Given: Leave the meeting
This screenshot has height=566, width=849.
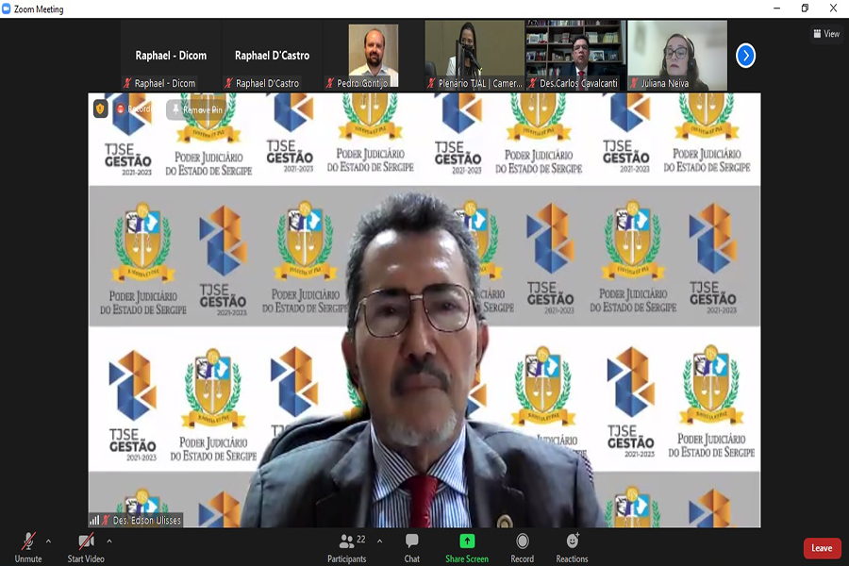Looking at the screenshot, I should [x=822, y=548].
